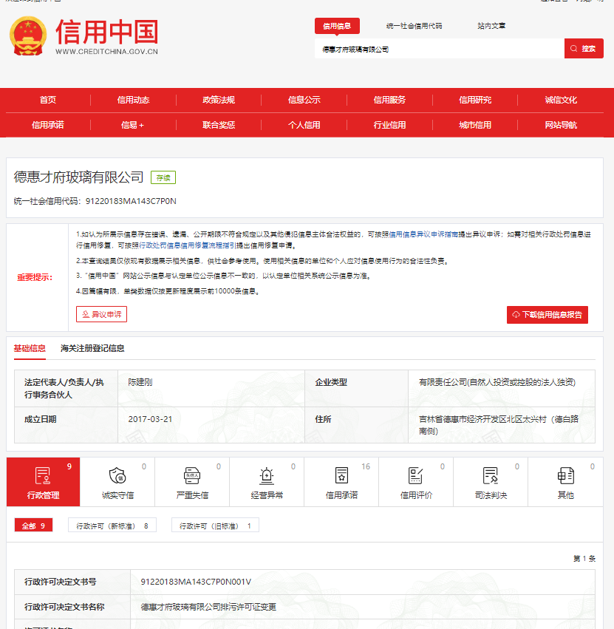Open 信易+ navigation item
The image size is (614, 629).
click(x=132, y=125)
